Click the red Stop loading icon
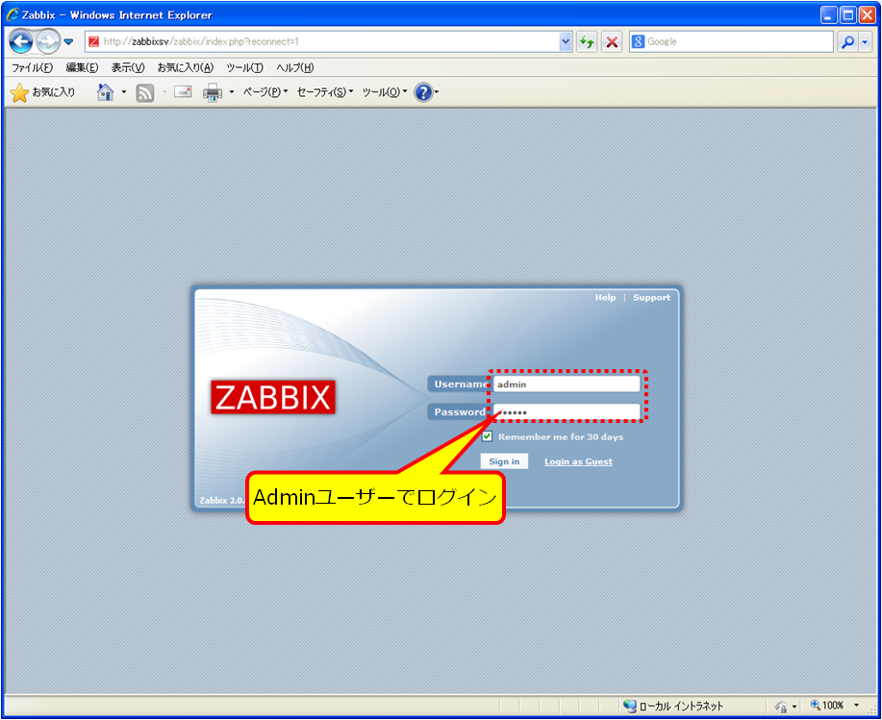Screen dimensions: 882x720 [x=612, y=41]
